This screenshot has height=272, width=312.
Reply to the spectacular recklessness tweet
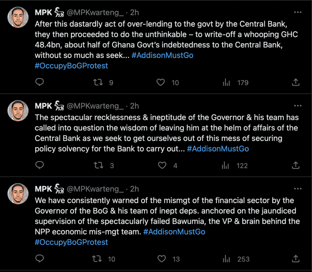(40, 165)
